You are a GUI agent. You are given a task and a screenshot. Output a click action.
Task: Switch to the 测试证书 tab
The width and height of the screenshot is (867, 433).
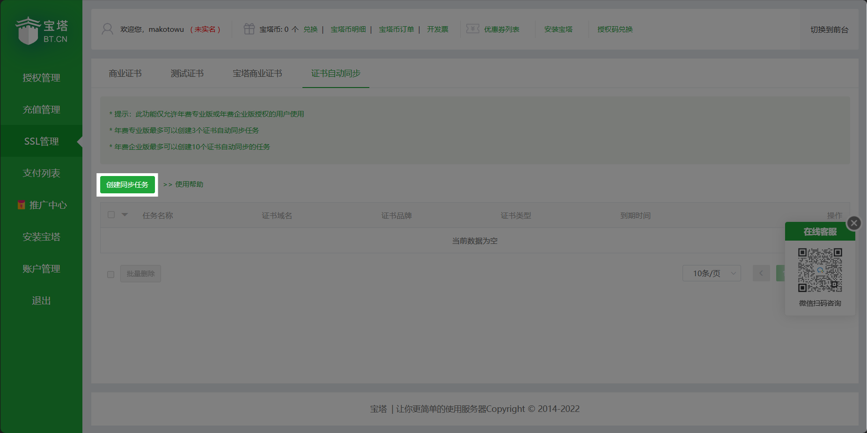[x=187, y=73]
